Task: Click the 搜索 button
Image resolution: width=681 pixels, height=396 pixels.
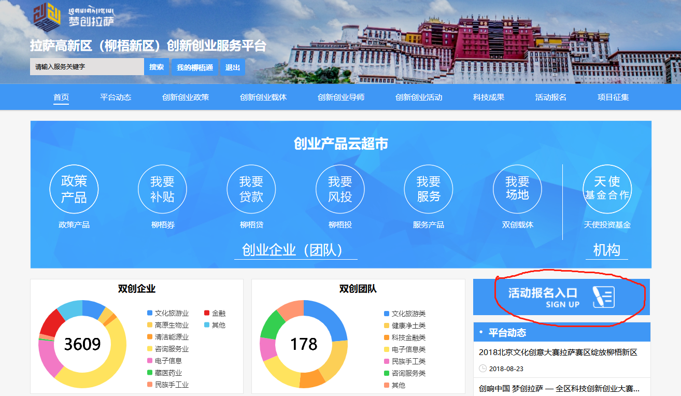Action: pyautogui.click(x=157, y=67)
